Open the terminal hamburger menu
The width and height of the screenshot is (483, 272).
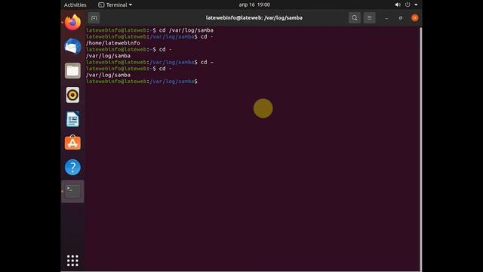pos(369,18)
